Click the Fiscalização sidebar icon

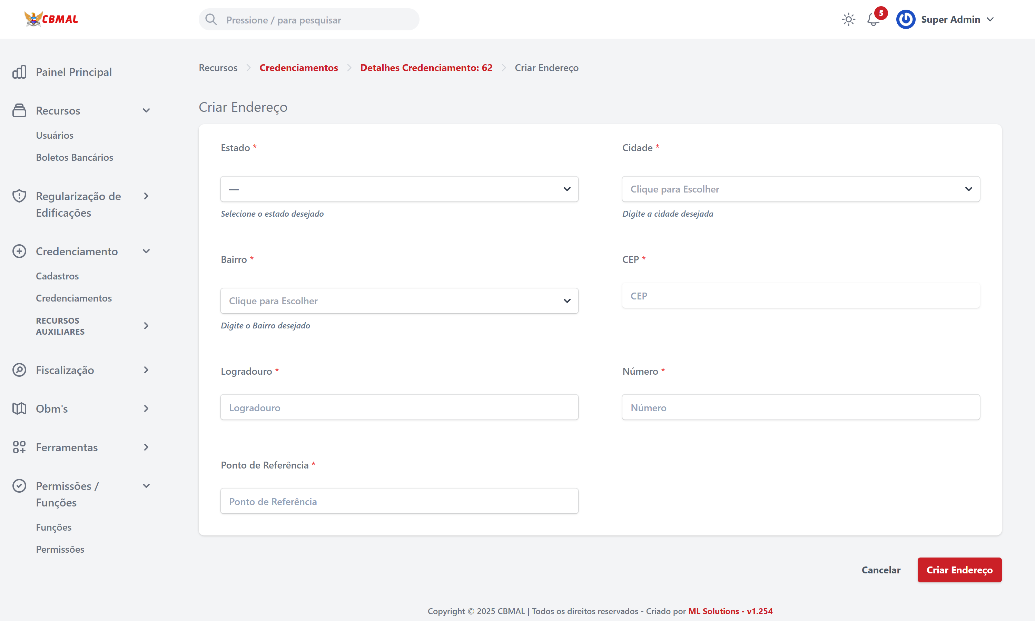click(19, 370)
